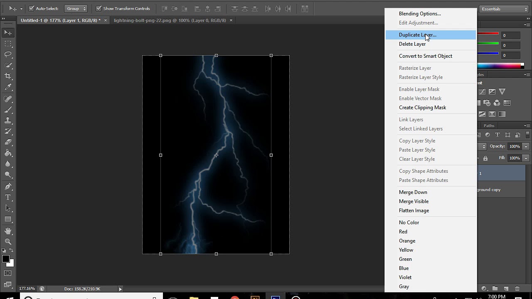This screenshot has height=299, width=532.
Task: Select the Quick Selection tool
Action: click(8, 65)
